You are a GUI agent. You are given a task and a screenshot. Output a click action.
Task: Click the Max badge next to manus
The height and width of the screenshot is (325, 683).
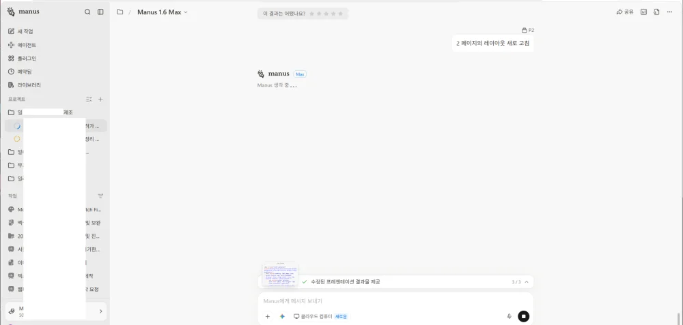300,74
